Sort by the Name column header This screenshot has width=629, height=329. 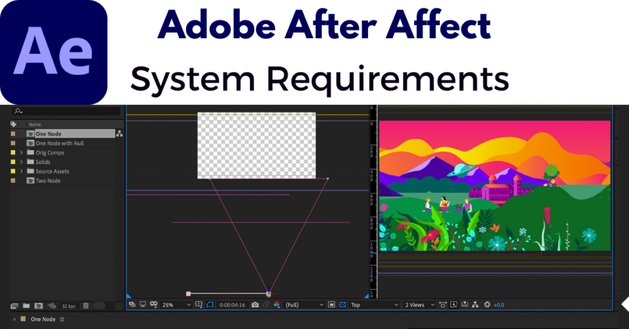coord(35,124)
